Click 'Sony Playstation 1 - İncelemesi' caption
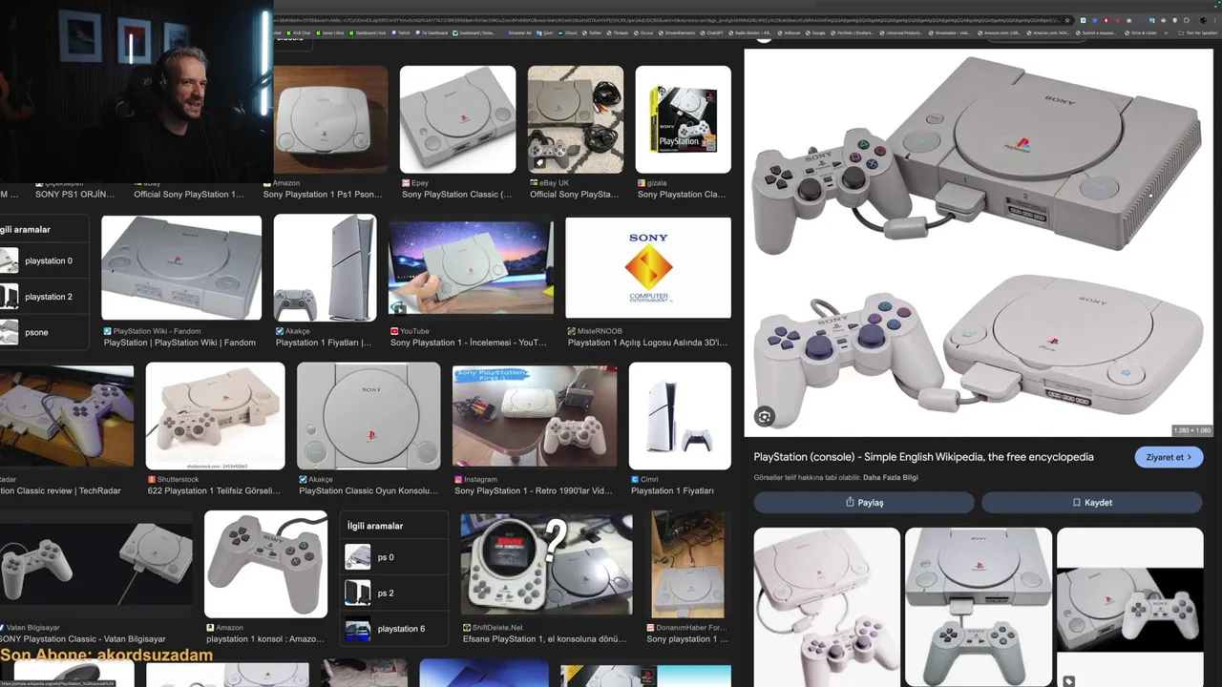The width and height of the screenshot is (1222, 687). (x=468, y=343)
